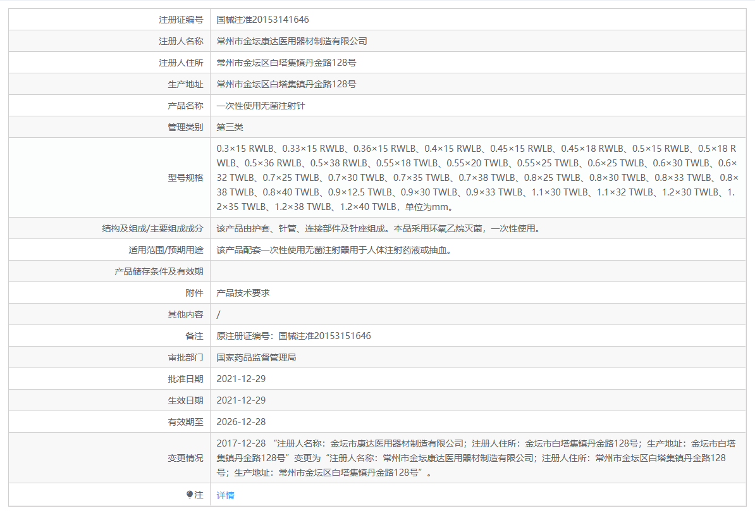Select text 该产品由护套、针管、连接部件及针座组成
The width and height of the screenshot is (755, 513).
coord(302,228)
